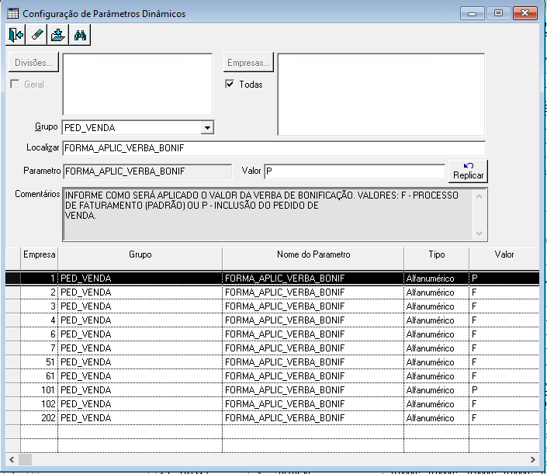The width and height of the screenshot is (547, 474).
Task: Toggle the Geral checkbox
Action: [15, 84]
